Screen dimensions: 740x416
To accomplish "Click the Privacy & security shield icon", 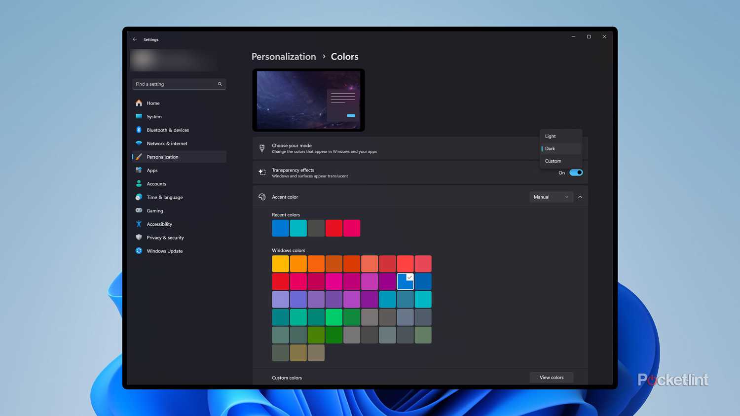I will click(139, 237).
